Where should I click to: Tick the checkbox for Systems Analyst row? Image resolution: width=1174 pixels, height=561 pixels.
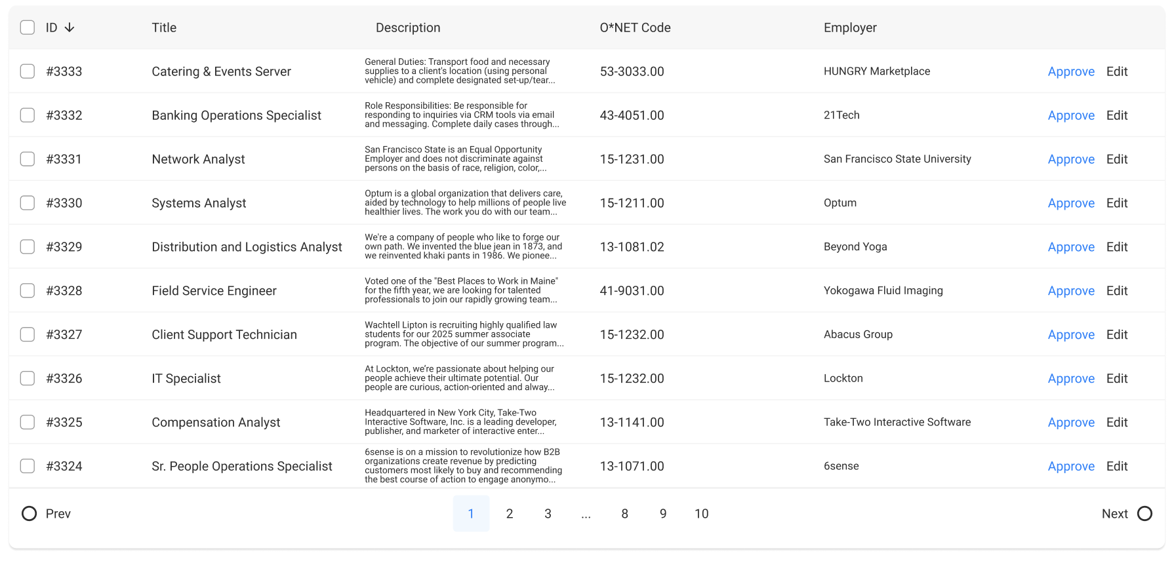click(28, 203)
